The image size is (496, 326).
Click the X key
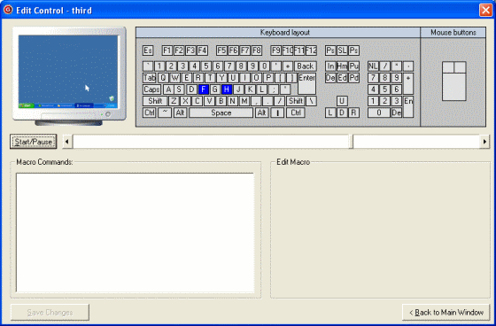[x=185, y=101]
